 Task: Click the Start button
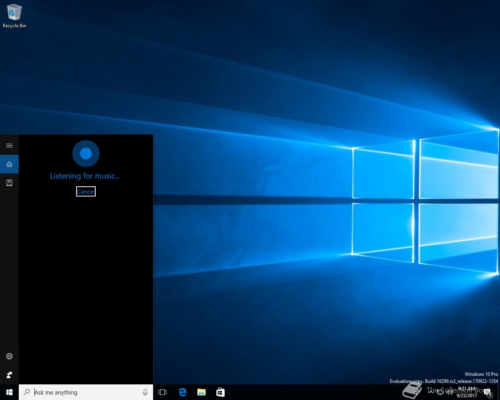9,392
